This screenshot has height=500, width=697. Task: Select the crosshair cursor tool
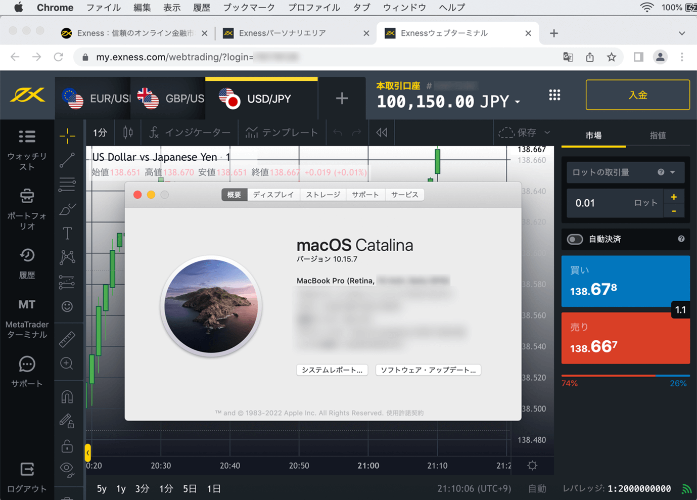tap(67, 135)
